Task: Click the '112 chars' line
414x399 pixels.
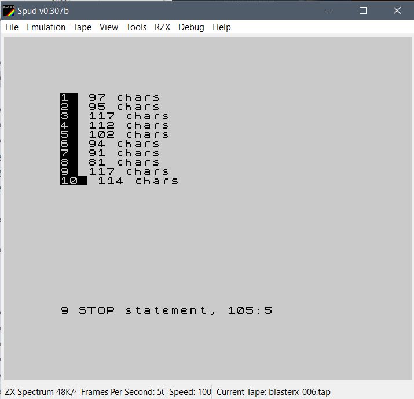Action: 129,125
